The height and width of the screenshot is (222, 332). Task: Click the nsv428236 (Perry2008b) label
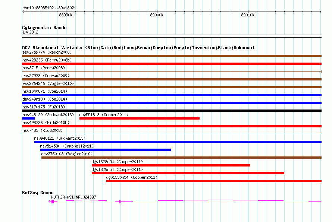tap(47, 60)
